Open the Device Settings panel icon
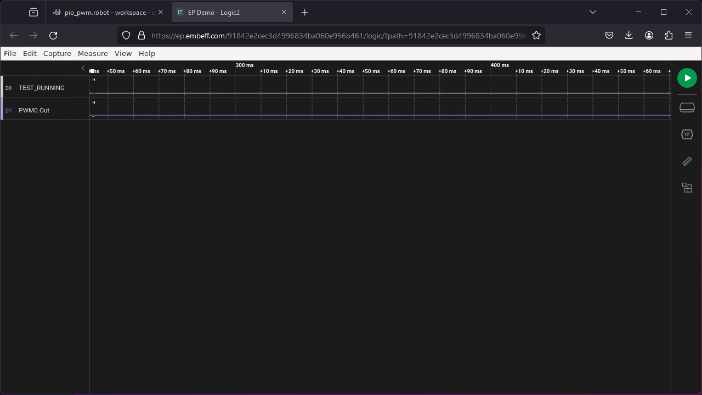This screenshot has height=395, width=702. pyautogui.click(x=687, y=108)
